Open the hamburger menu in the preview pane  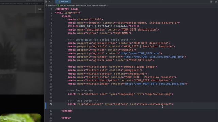point(40,9)
